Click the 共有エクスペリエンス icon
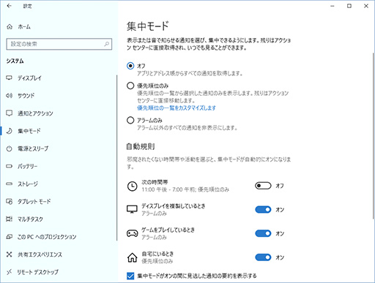 9,254
